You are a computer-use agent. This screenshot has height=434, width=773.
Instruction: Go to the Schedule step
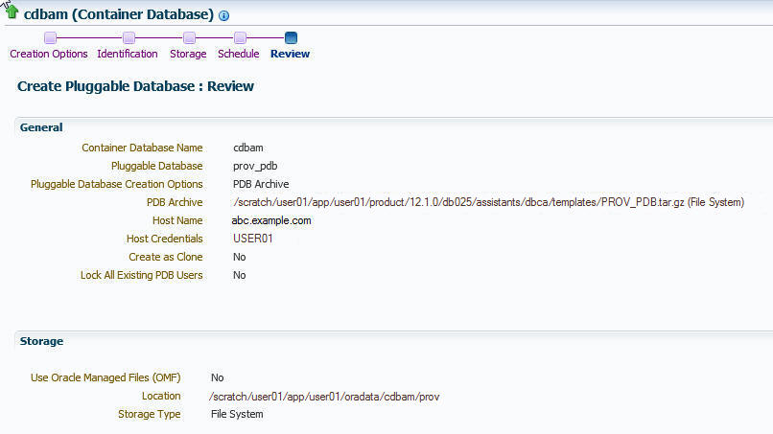tap(239, 54)
